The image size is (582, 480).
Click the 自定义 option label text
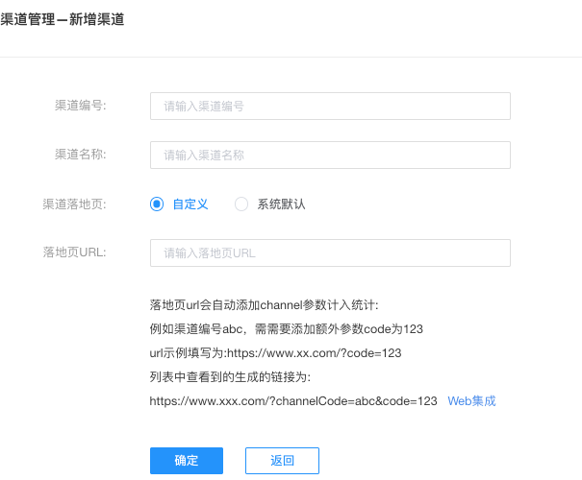[190, 204]
